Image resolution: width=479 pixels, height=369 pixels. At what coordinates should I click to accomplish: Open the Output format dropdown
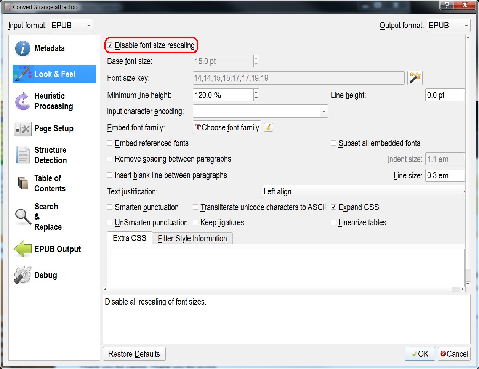click(x=449, y=26)
